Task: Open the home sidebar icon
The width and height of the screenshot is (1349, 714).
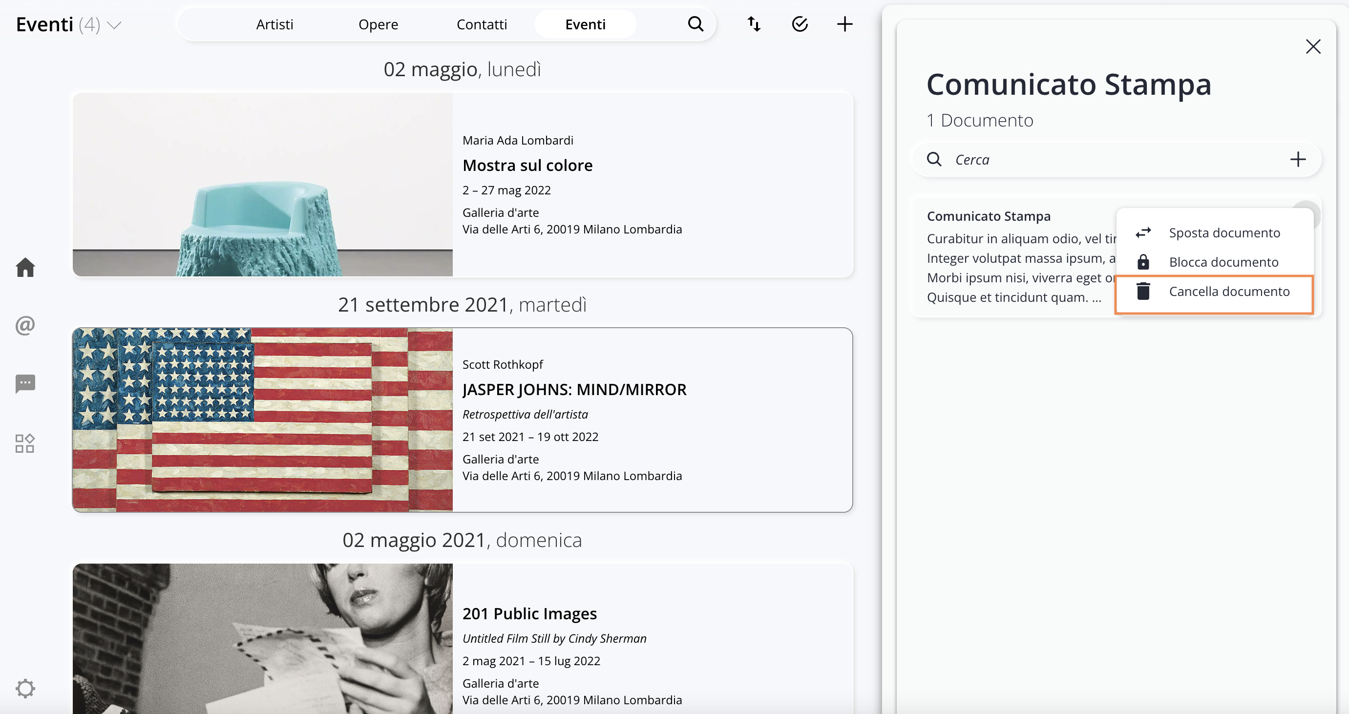Action: (25, 268)
